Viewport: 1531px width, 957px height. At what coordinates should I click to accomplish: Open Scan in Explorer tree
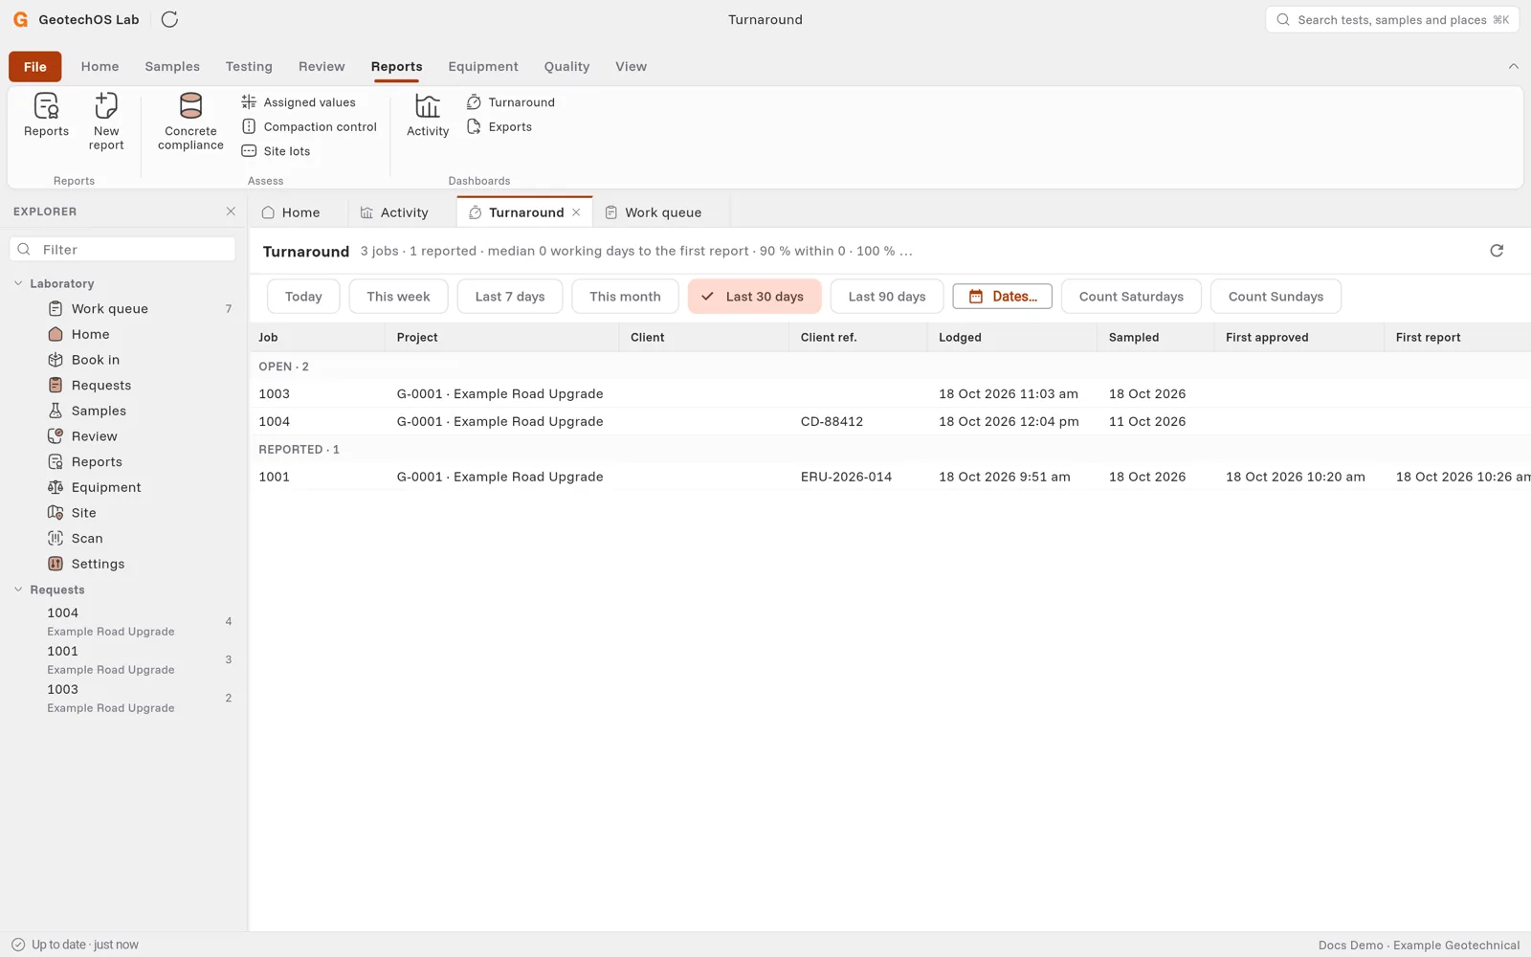[x=123, y=539]
